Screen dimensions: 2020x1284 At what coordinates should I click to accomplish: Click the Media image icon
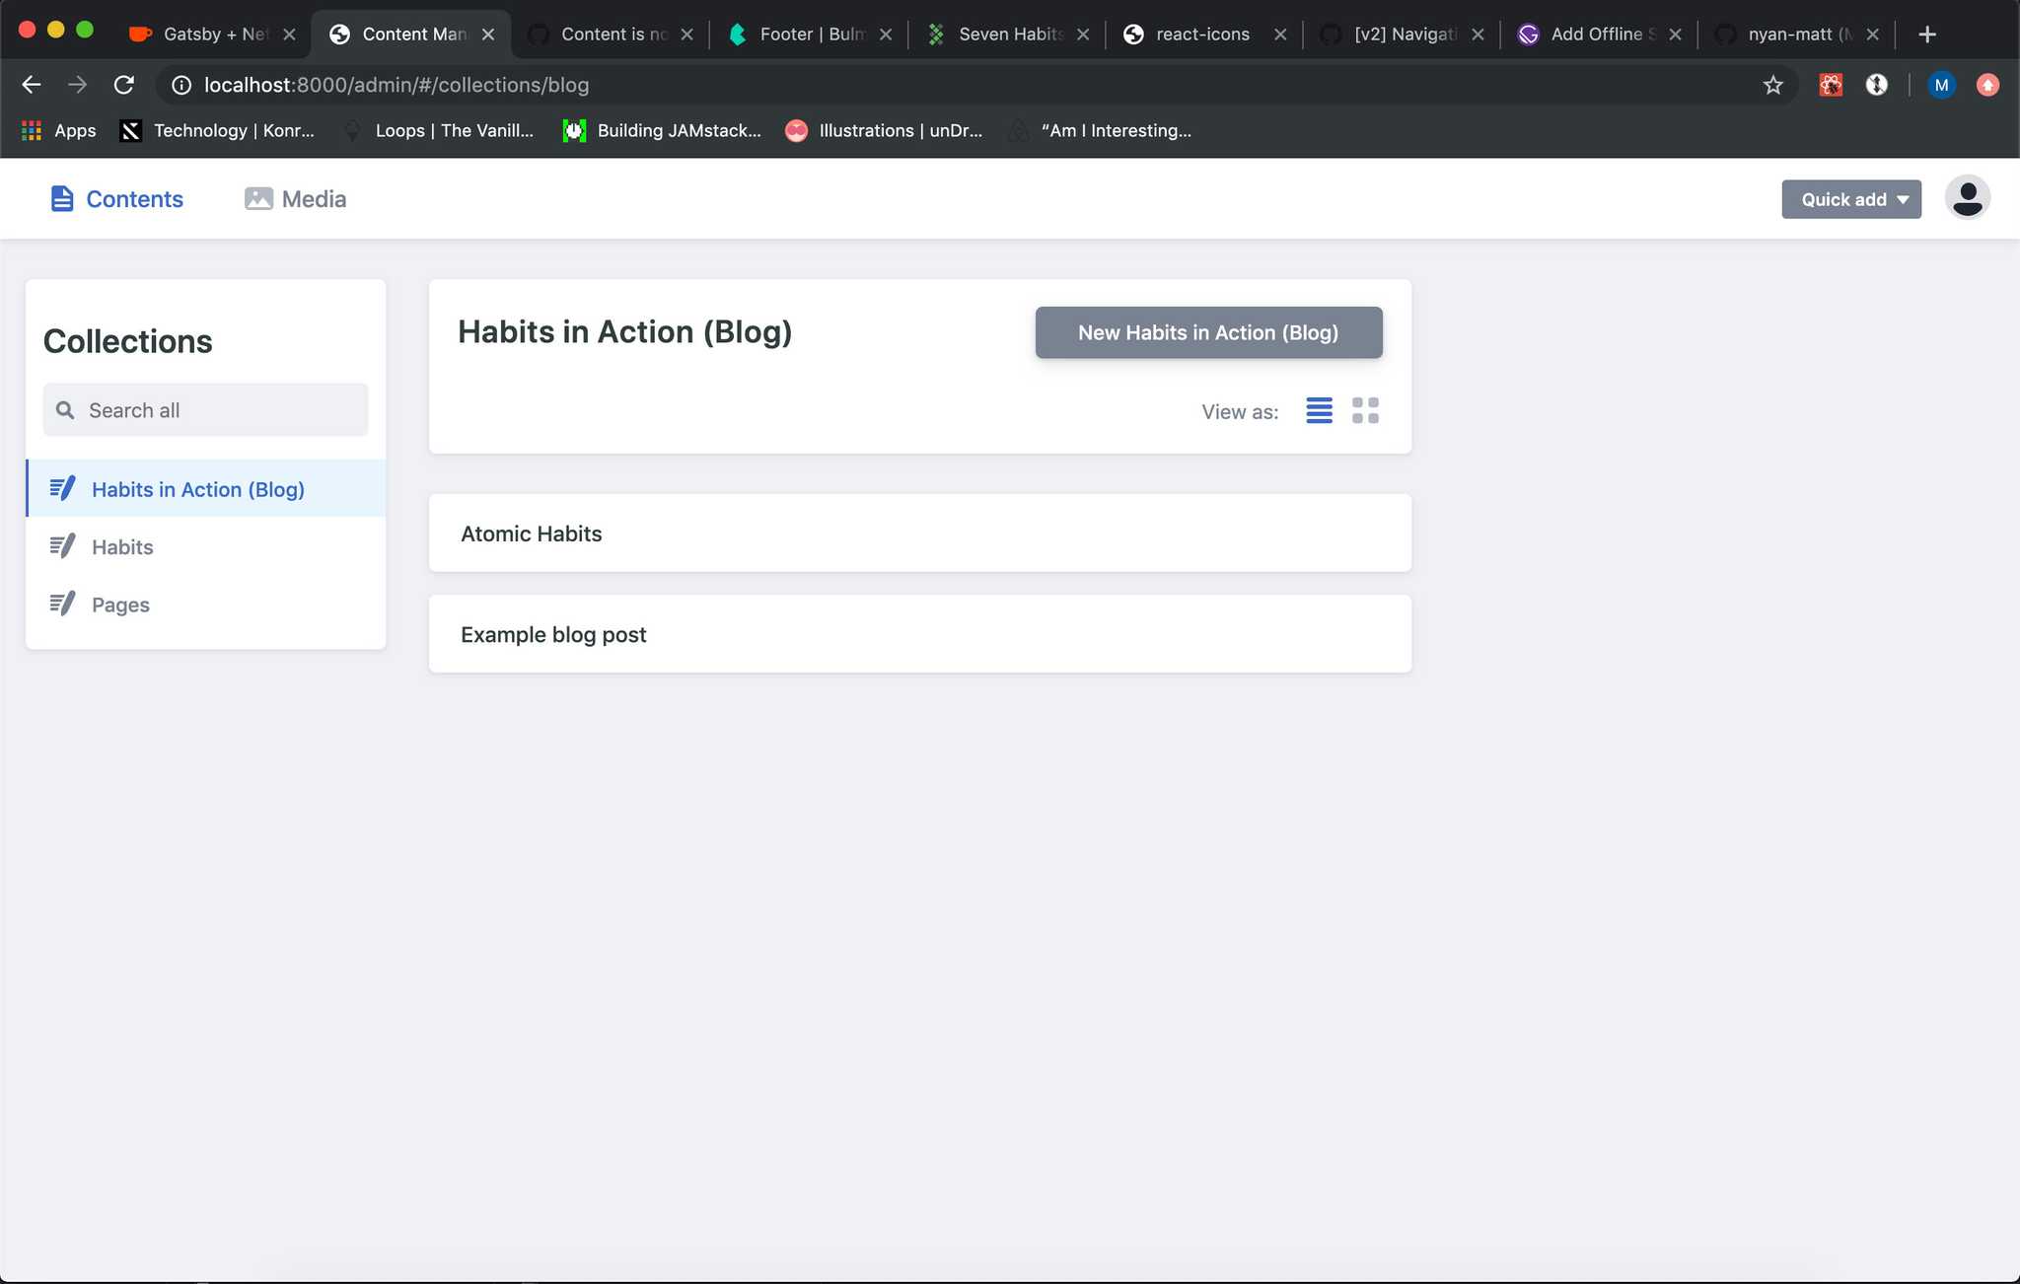pyautogui.click(x=258, y=199)
